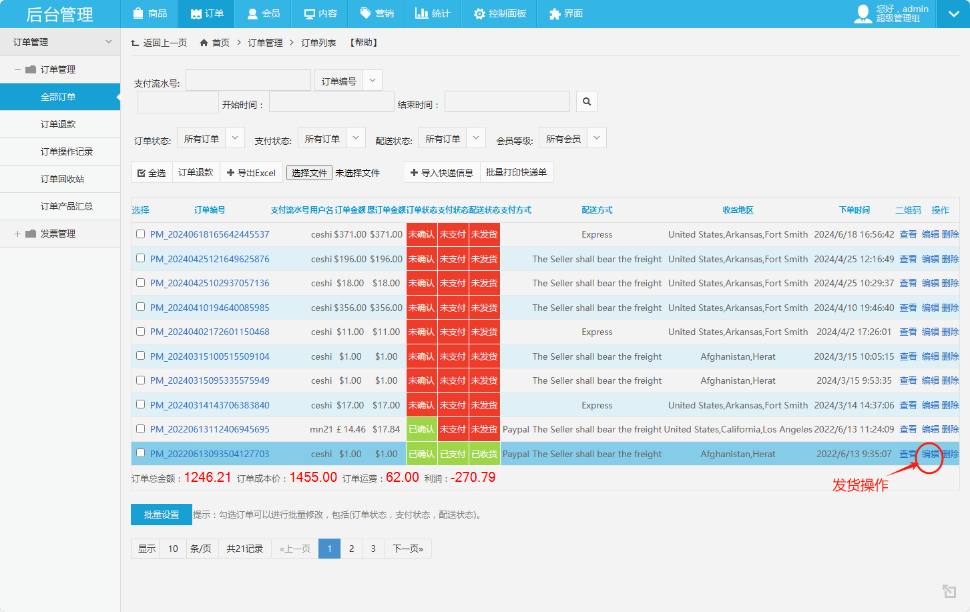Expand the 发票管理 folder tree node
This screenshot has height=612, width=970.
[x=17, y=234]
